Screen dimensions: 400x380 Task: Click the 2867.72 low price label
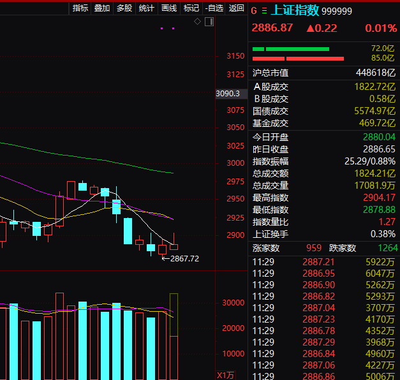(x=184, y=259)
